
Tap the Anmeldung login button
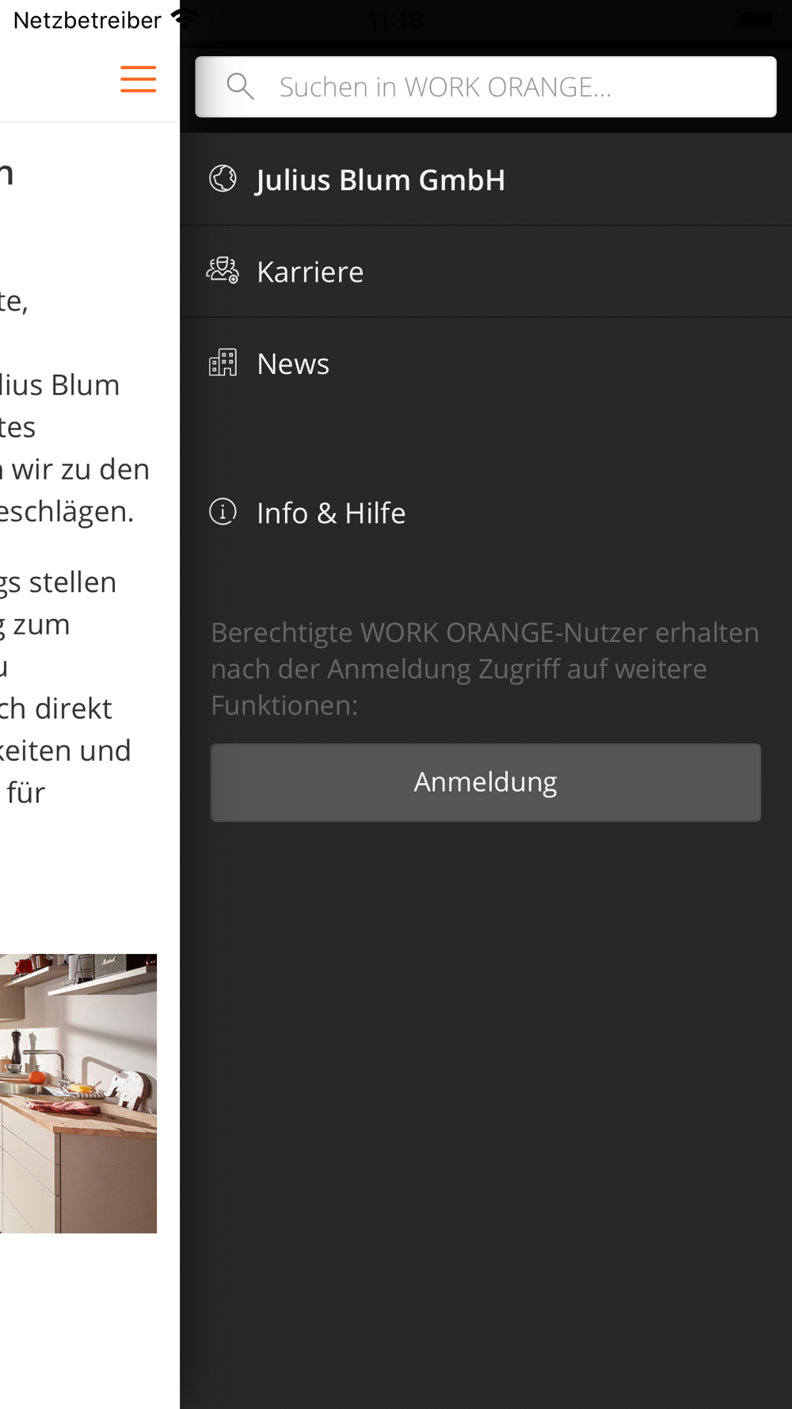pyautogui.click(x=485, y=782)
